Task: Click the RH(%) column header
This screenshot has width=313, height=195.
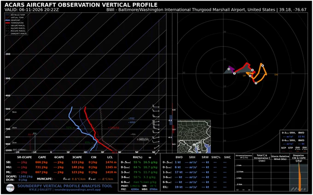Action: [137, 157]
